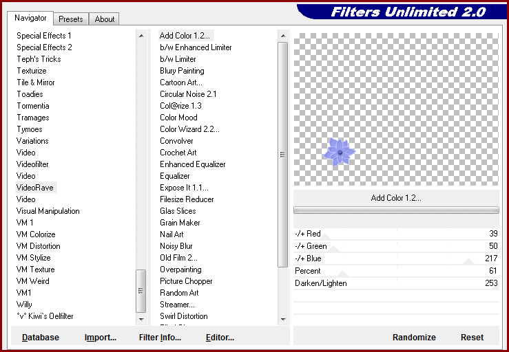Pick the Color Mood filter

178,118
